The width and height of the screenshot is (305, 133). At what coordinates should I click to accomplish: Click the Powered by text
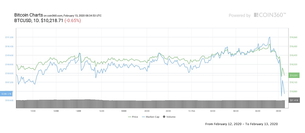tap(240, 15)
